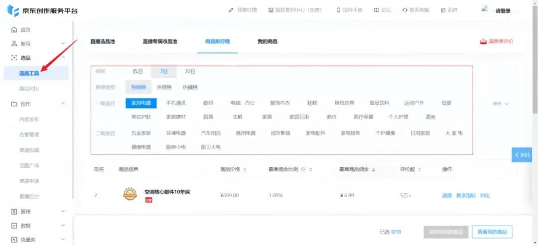Select the 昨日 time filter
This screenshot has width=538, height=246.
(138, 71)
